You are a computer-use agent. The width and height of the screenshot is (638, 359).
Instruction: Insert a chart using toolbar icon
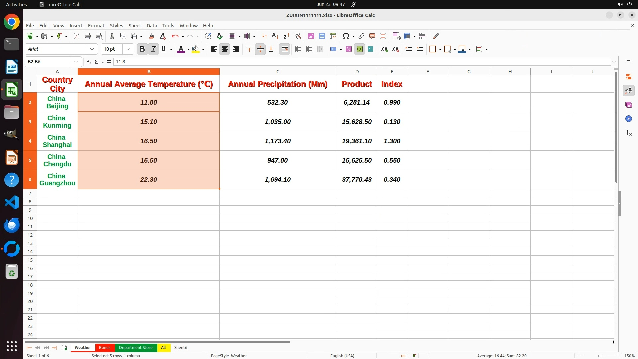(322, 36)
